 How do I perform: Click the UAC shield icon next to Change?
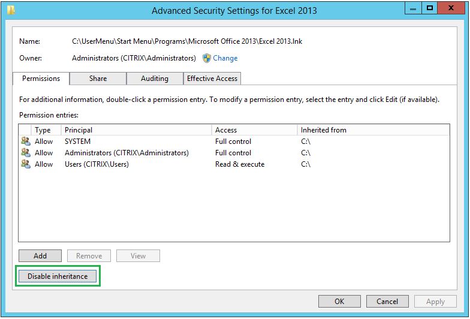[206, 58]
